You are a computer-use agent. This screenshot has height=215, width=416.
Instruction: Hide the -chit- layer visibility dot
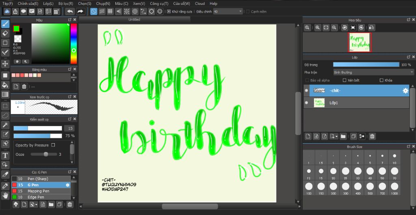[307, 90]
